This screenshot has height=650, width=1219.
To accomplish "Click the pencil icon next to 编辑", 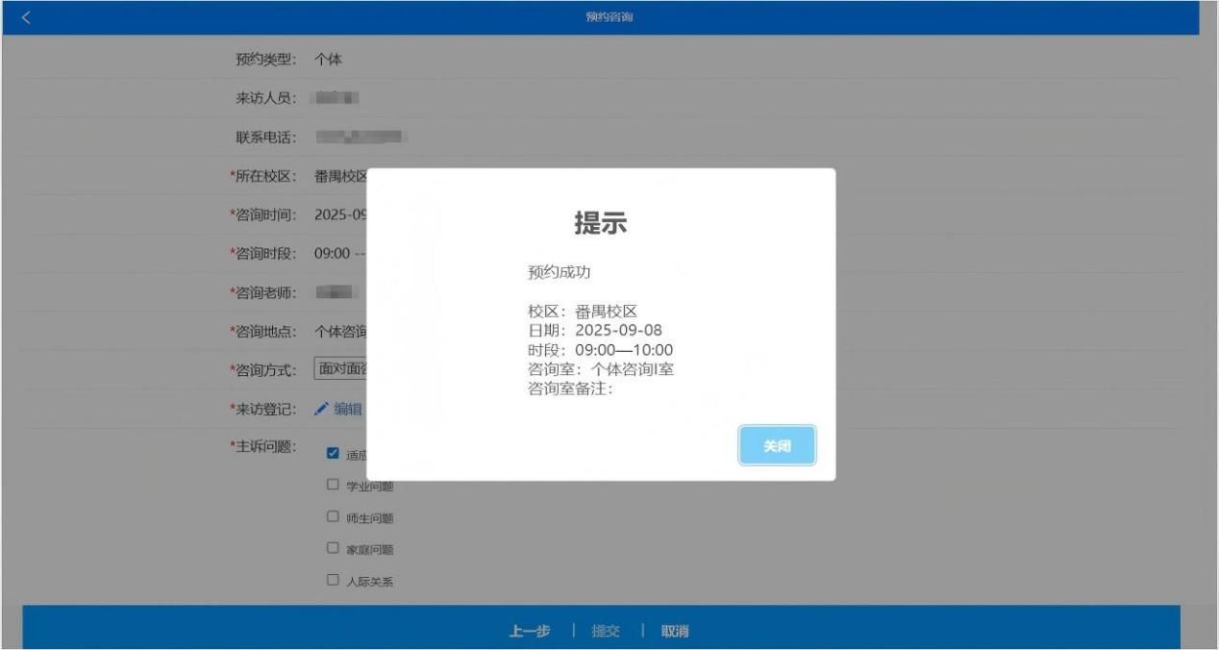I will pyautogui.click(x=321, y=410).
